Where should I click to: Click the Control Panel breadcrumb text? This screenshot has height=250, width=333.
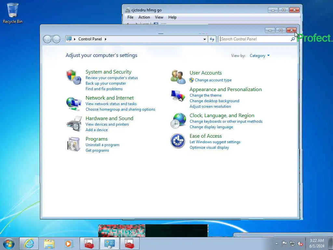tap(90, 39)
